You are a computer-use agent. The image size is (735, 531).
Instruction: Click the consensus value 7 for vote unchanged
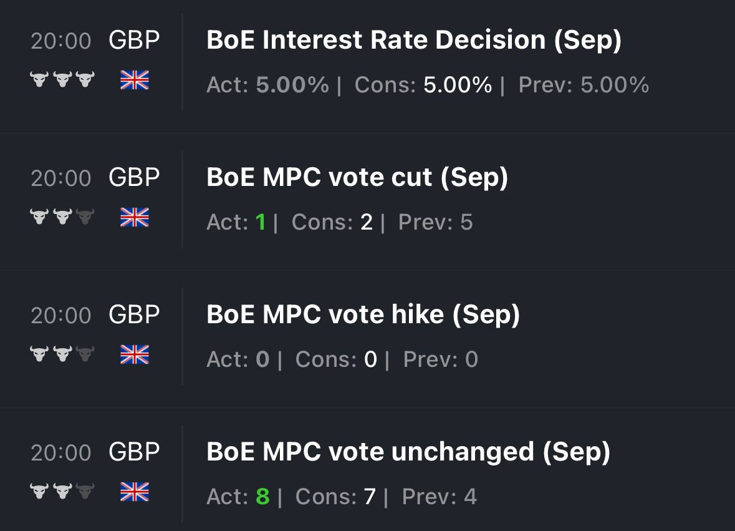pos(370,497)
